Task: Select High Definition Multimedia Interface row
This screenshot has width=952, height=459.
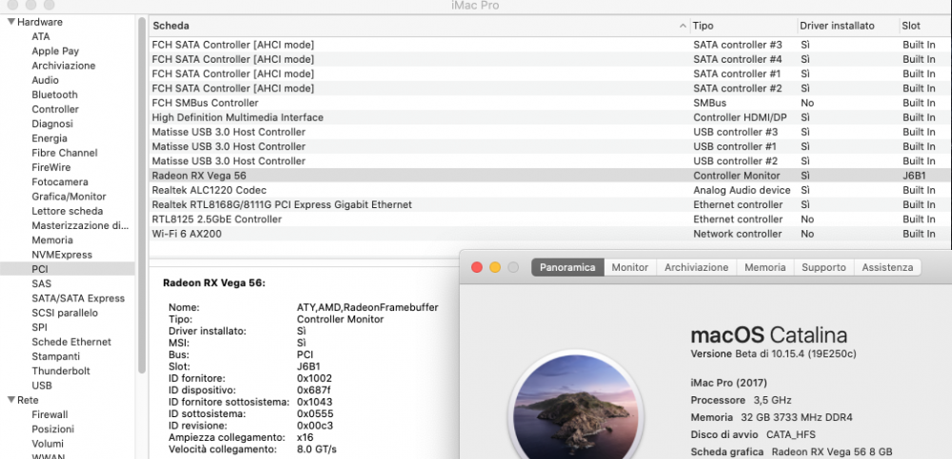Action: coord(549,118)
